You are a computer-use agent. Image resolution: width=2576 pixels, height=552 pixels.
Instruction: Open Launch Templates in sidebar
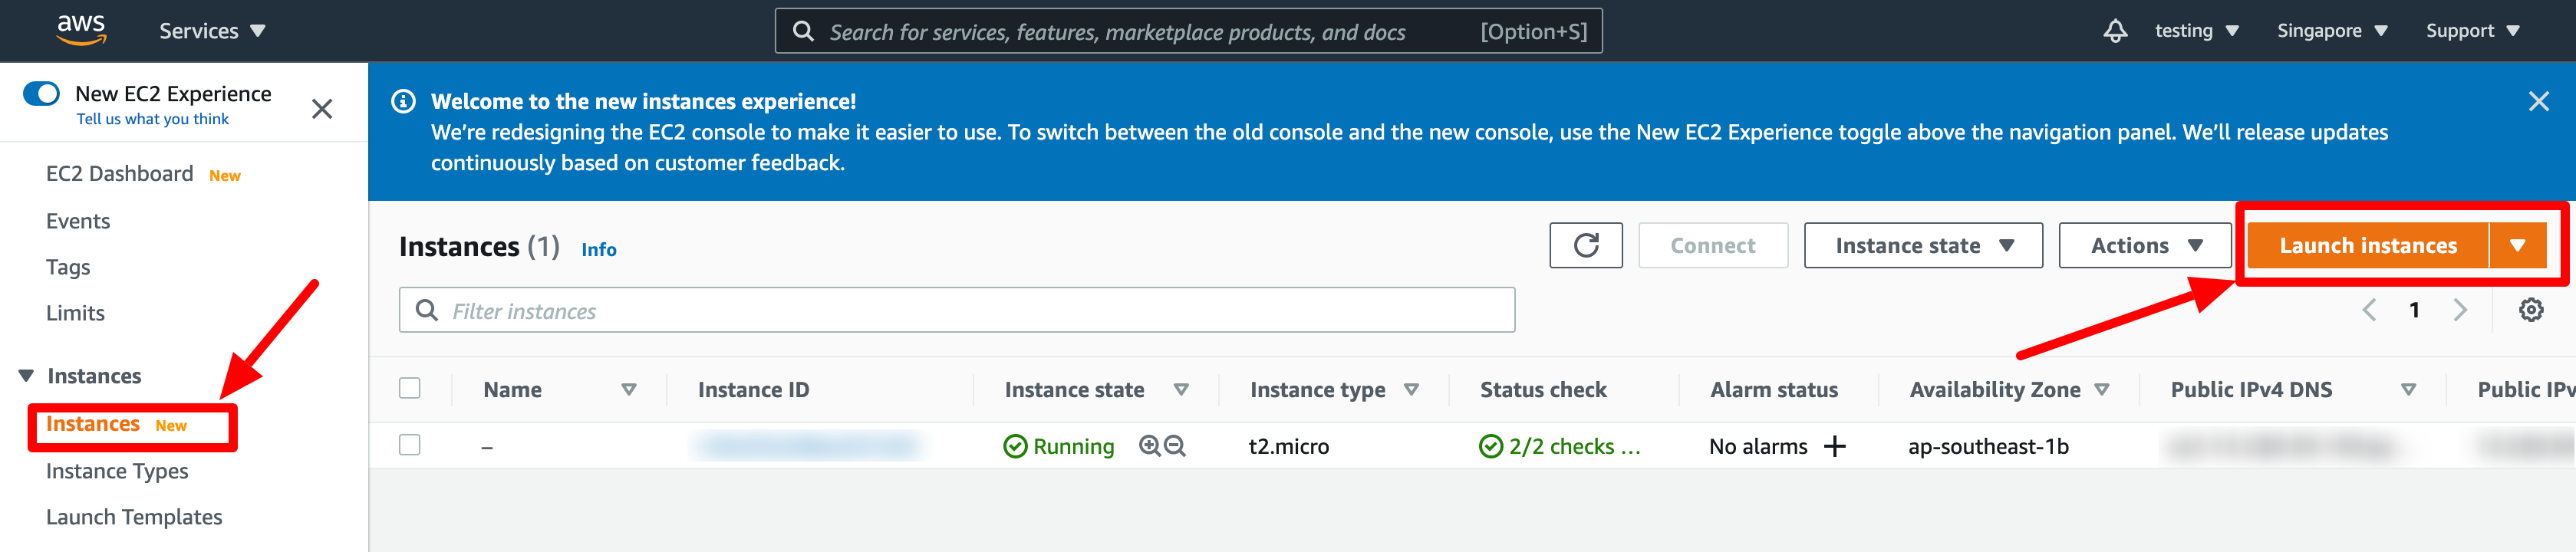point(134,517)
